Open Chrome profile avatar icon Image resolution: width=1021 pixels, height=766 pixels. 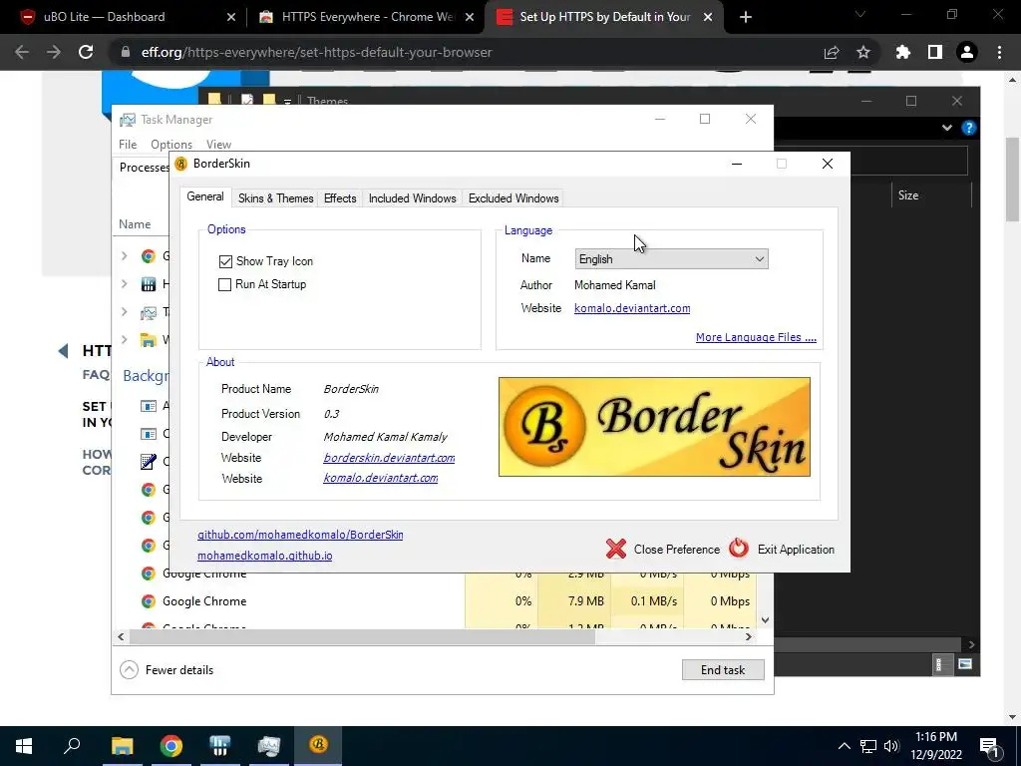pos(967,52)
